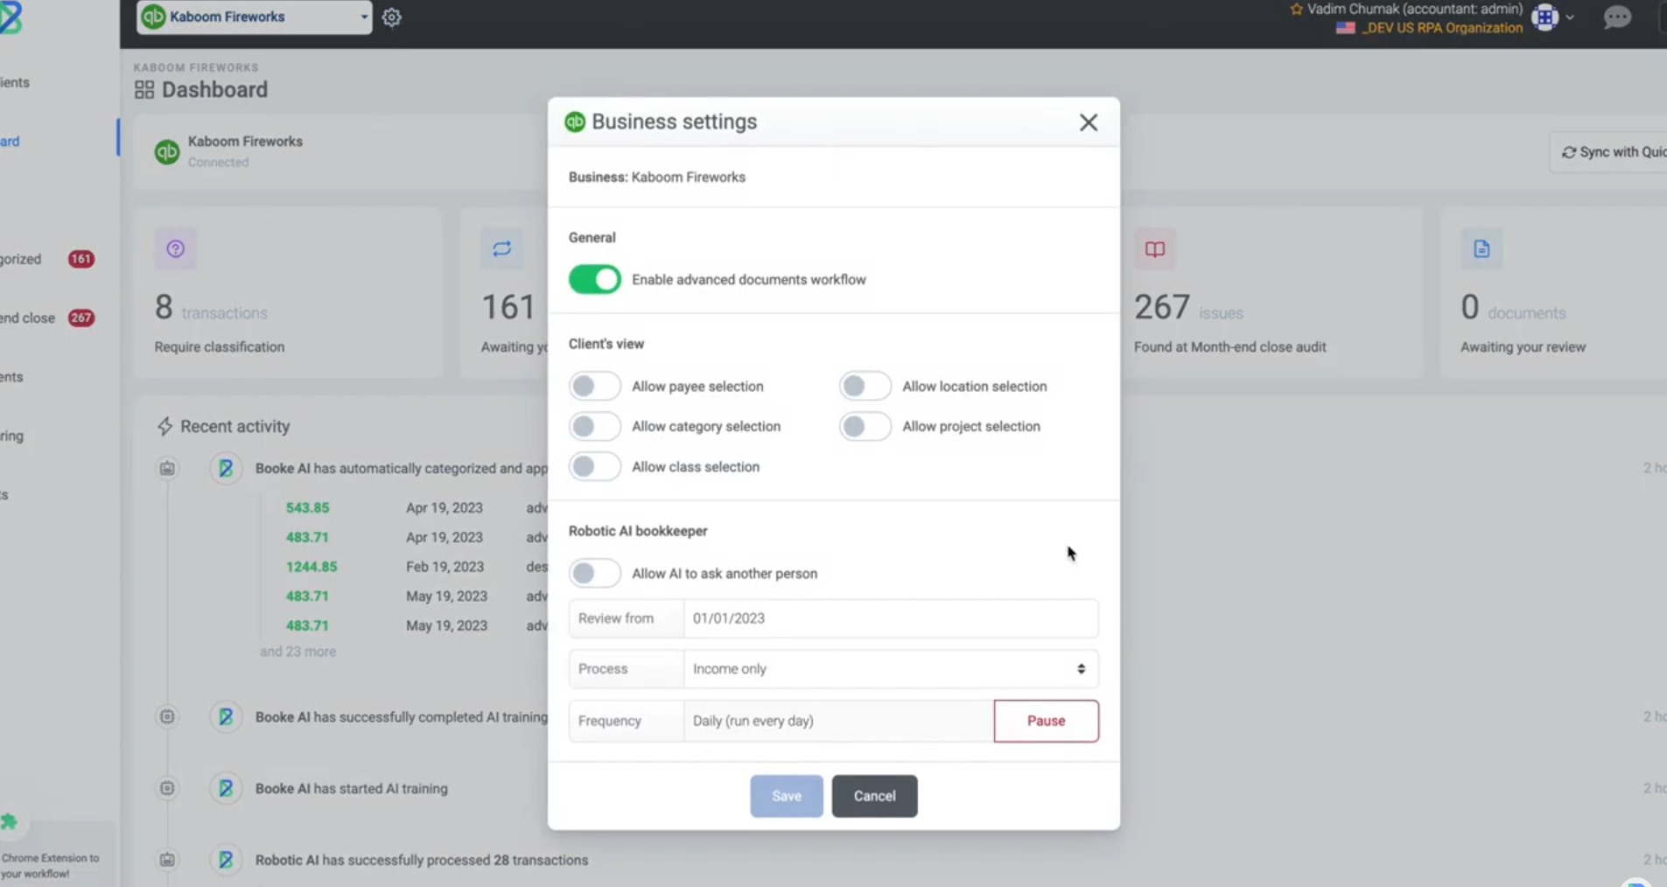Viewport: 1667px width, 887px height.
Task: Click the lightning icon beside Recent activity
Action: (165, 426)
